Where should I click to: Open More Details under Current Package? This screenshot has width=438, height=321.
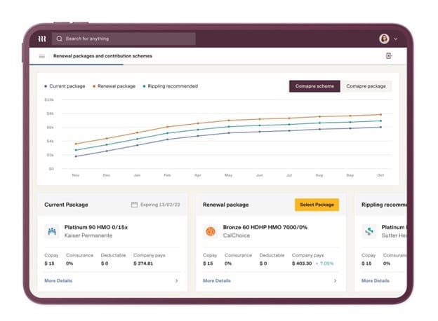(58, 280)
